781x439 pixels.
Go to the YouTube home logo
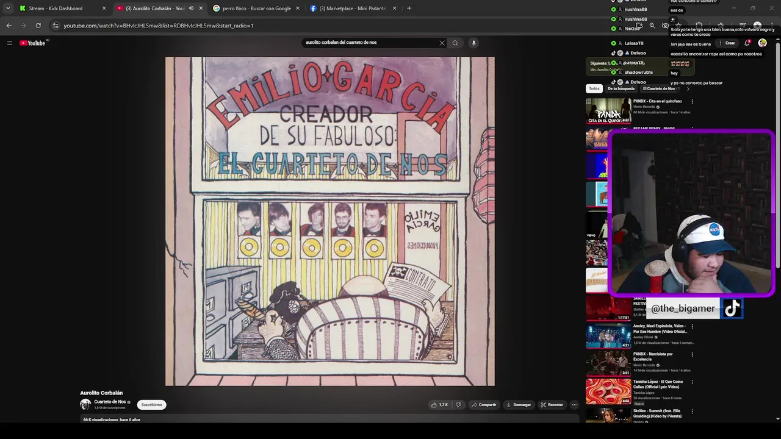click(32, 43)
